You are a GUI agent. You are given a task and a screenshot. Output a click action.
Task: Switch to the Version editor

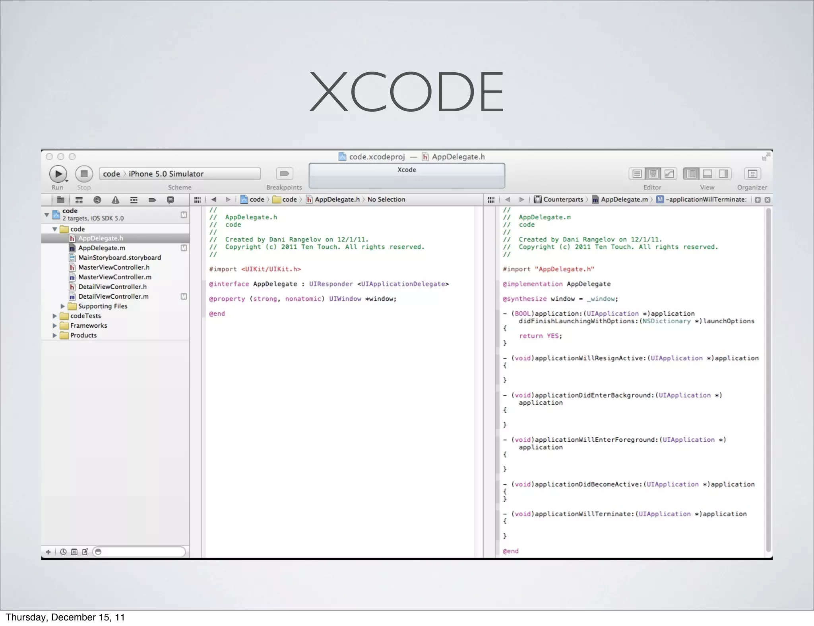[669, 174]
